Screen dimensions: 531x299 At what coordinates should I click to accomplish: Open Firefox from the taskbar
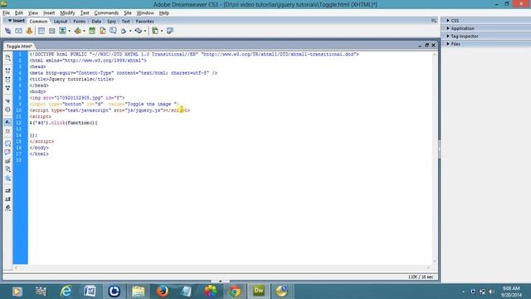(x=163, y=292)
